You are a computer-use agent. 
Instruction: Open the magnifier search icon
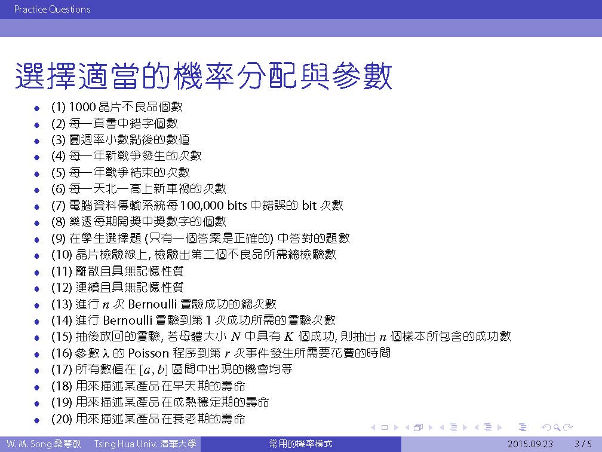click(556, 427)
